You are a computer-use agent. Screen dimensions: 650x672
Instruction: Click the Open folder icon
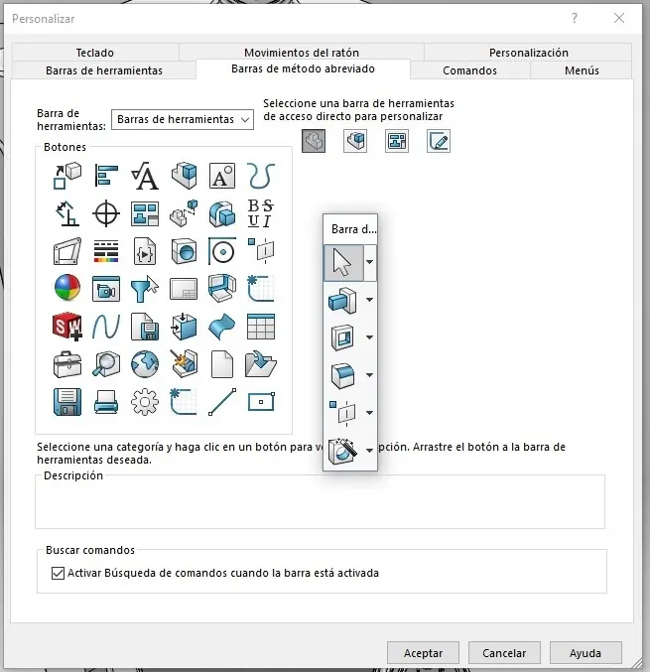point(261,364)
